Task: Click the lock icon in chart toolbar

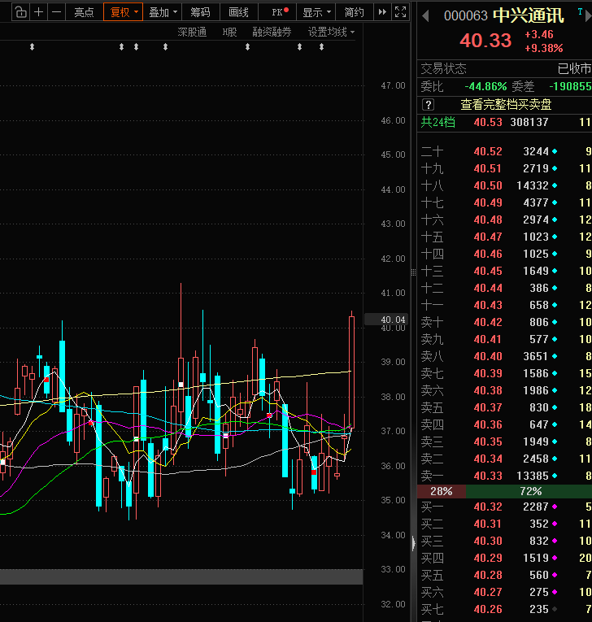Action: [x=20, y=12]
